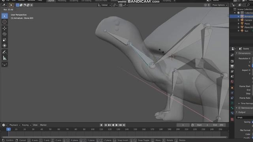This screenshot has height=142, width=253.
Task: Open the green Armature data properties tab
Action: point(232,103)
